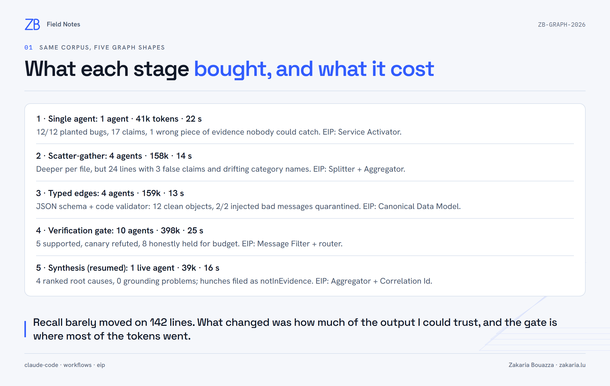Select the row title '4 · Verification gate'
The height and width of the screenshot is (386, 610).
[119, 231]
